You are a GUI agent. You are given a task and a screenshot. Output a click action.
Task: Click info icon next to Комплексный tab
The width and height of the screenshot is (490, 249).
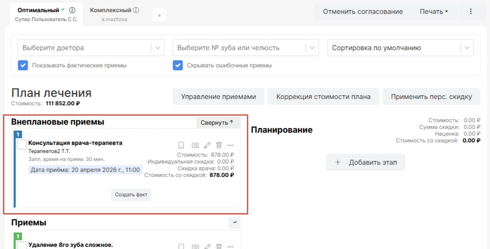(x=136, y=10)
